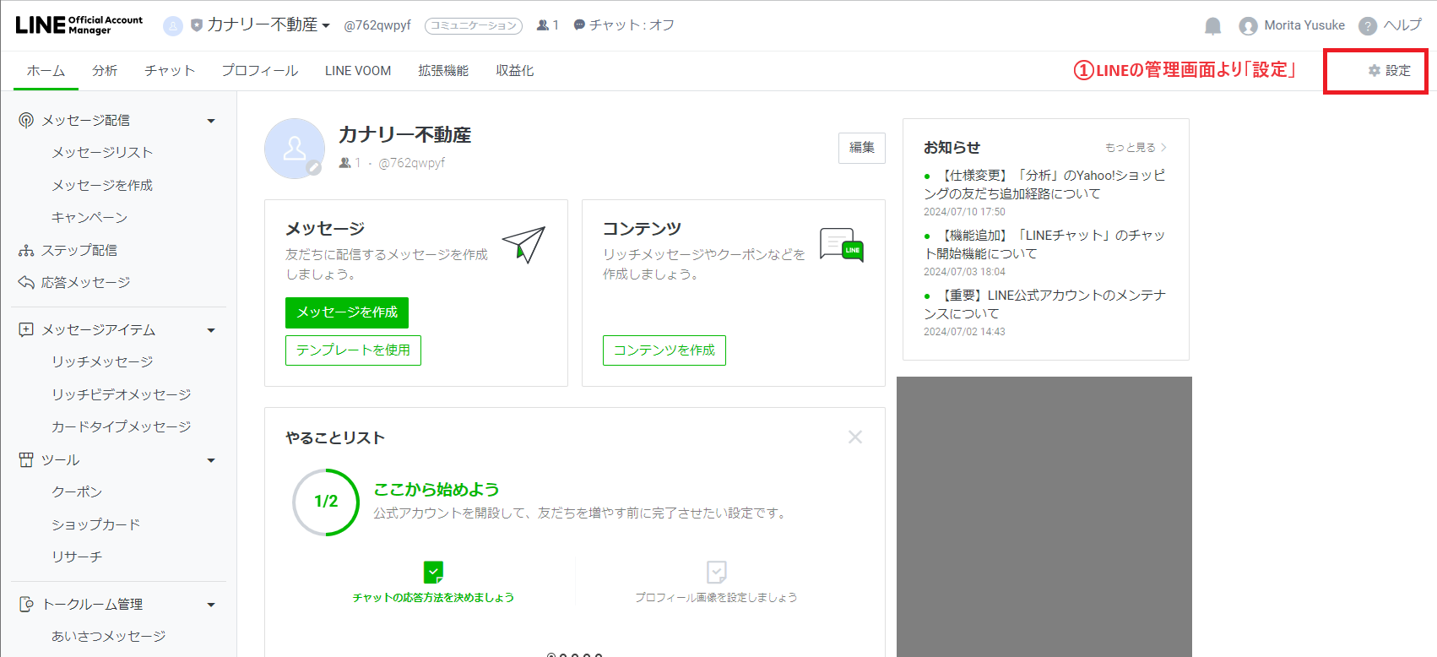This screenshot has height=657, width=1437.
Task: Click the 編集 button
Action: (x=862, y=148)
